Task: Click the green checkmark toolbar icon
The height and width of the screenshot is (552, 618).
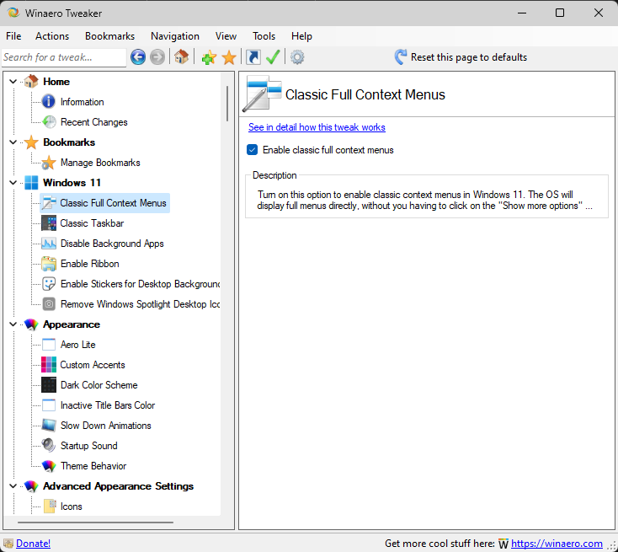Action: (273, 57)
